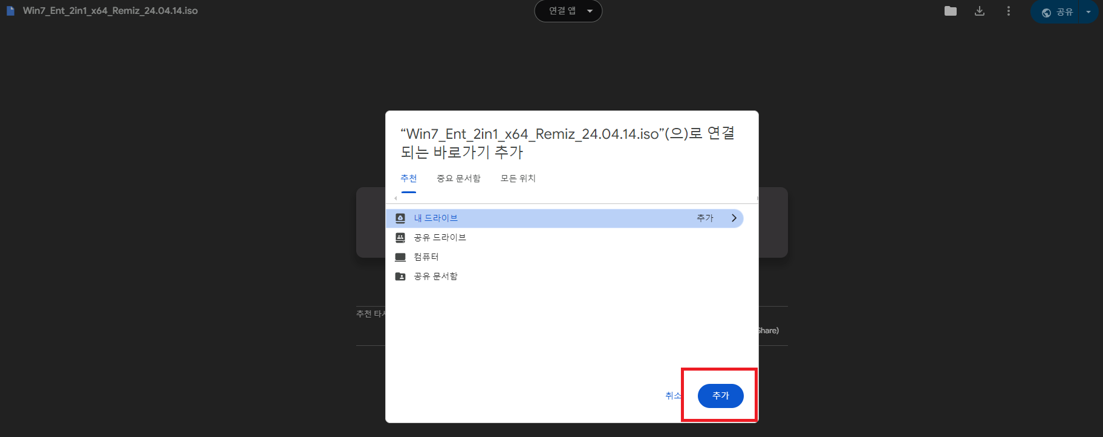
Task: Open the three-dot more actions menu
Action: coord(1008,11)
